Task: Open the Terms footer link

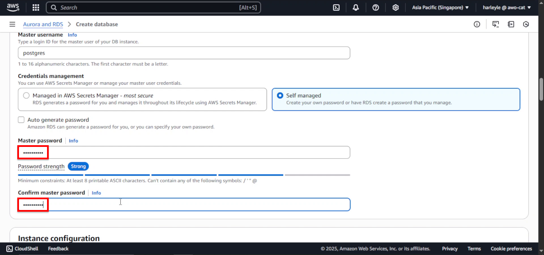Action: tap(474, 248)
